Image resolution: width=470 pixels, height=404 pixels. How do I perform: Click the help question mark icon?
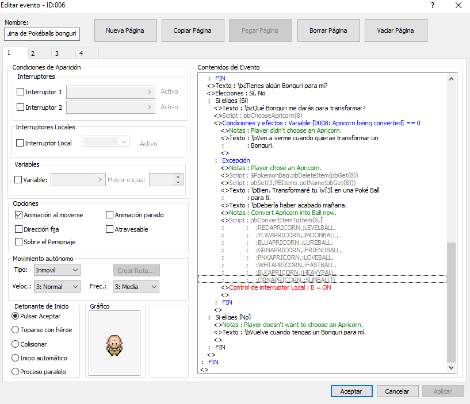click(x=432, y=5)
